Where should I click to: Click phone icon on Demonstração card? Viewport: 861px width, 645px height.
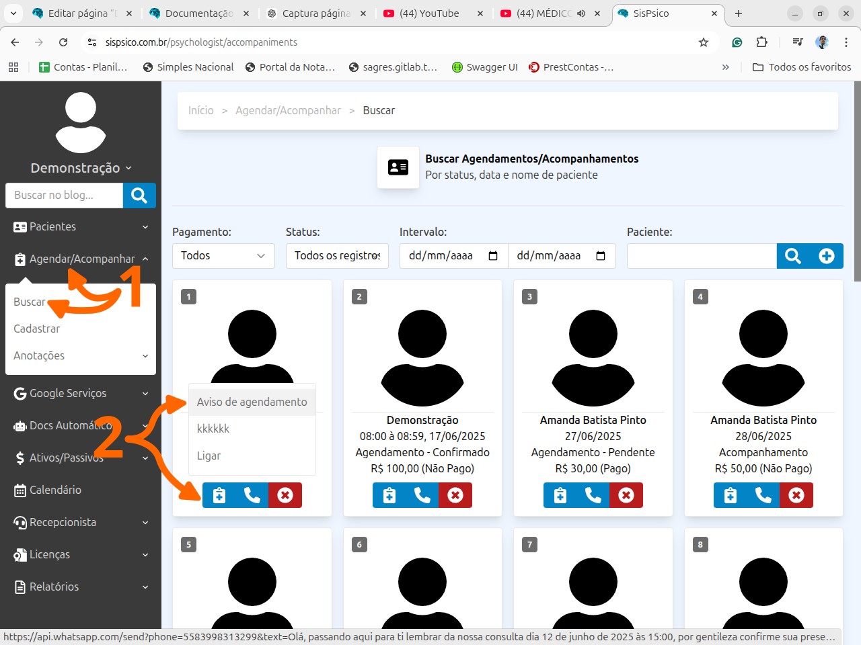click(422, 495)
